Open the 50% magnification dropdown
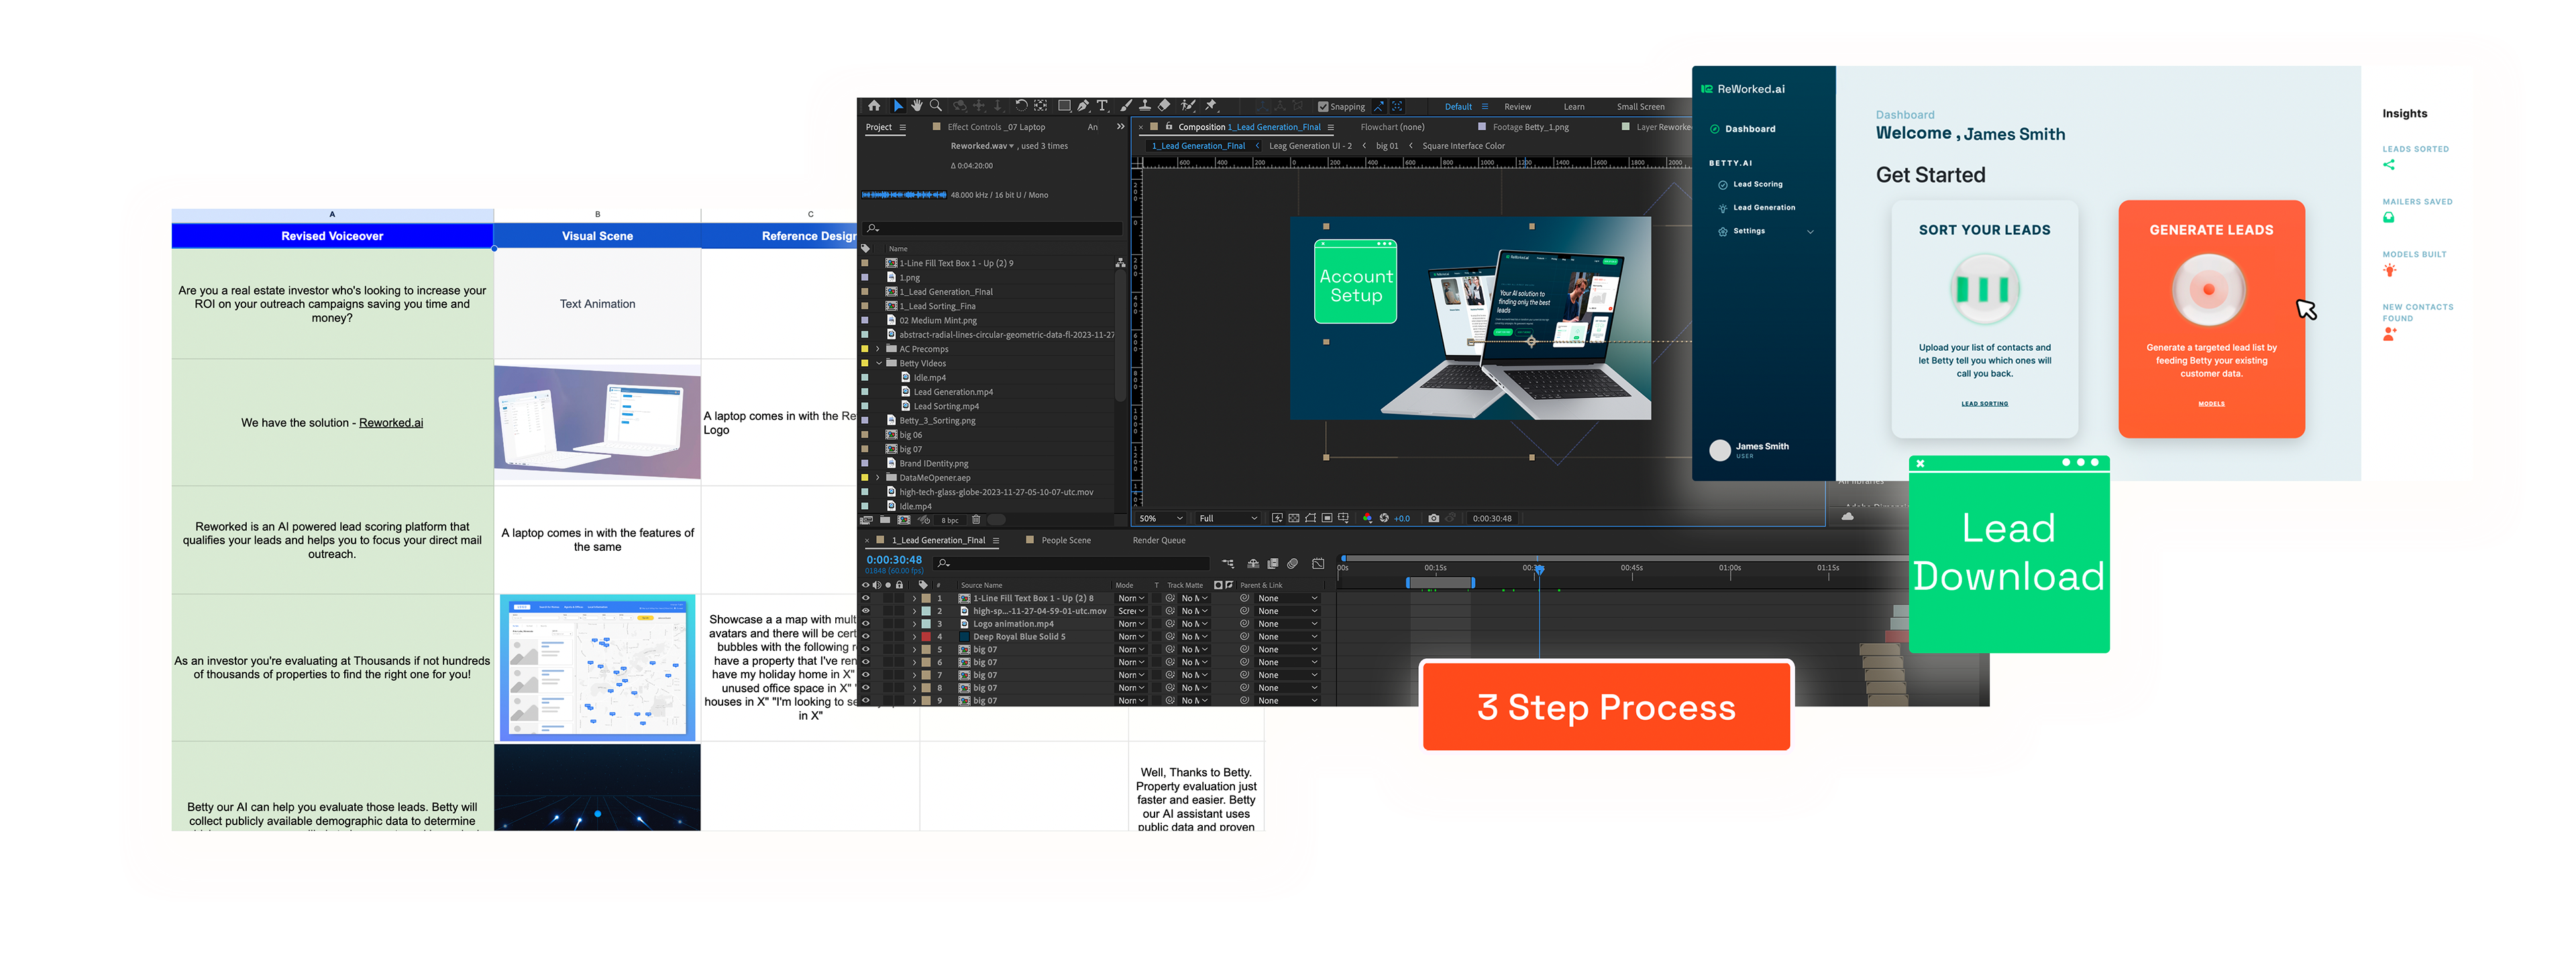This screenshot has height=962, width=2576. 1161,518
